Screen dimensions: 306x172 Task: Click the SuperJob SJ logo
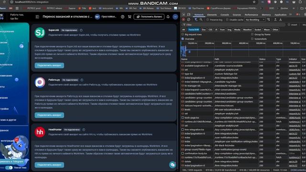(40, 32)
